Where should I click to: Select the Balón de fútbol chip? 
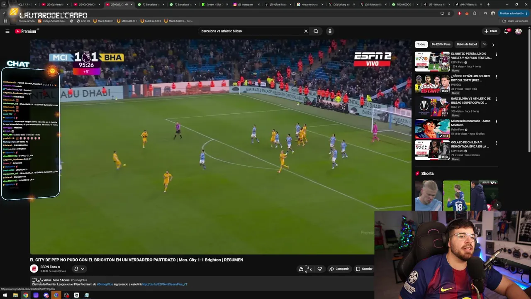tap(467, 44)
